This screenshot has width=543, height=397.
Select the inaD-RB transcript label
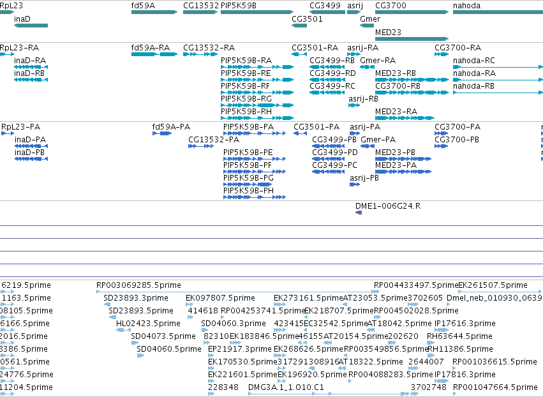pyautogui.click(x=29, y=73)
